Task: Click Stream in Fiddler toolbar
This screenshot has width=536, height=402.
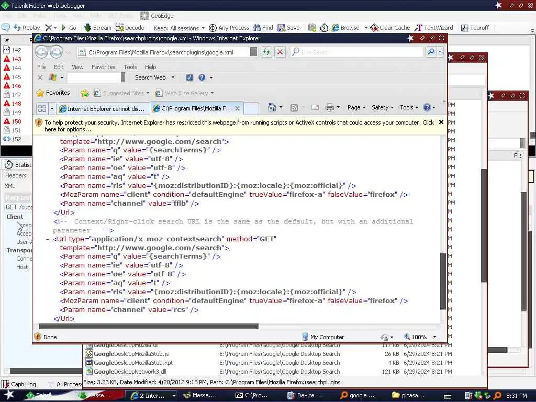Action: coord(97,28)
